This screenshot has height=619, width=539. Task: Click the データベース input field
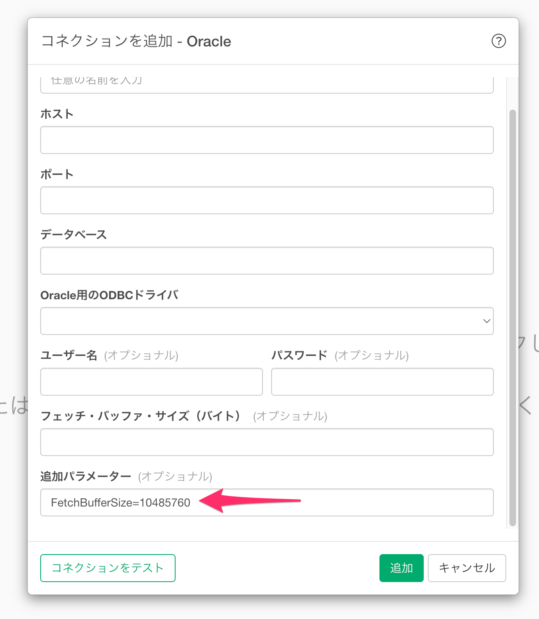pos(267,261)
